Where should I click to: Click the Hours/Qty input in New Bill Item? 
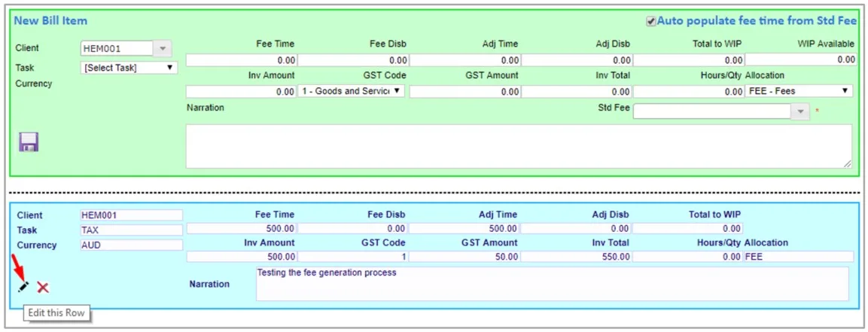[688, 91]
